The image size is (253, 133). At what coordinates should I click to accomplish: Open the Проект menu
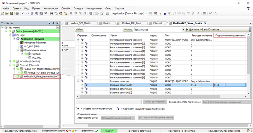tap(36, 8)
